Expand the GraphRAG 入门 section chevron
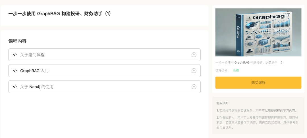Screen dimensions: 307x138 click(194, 71)
